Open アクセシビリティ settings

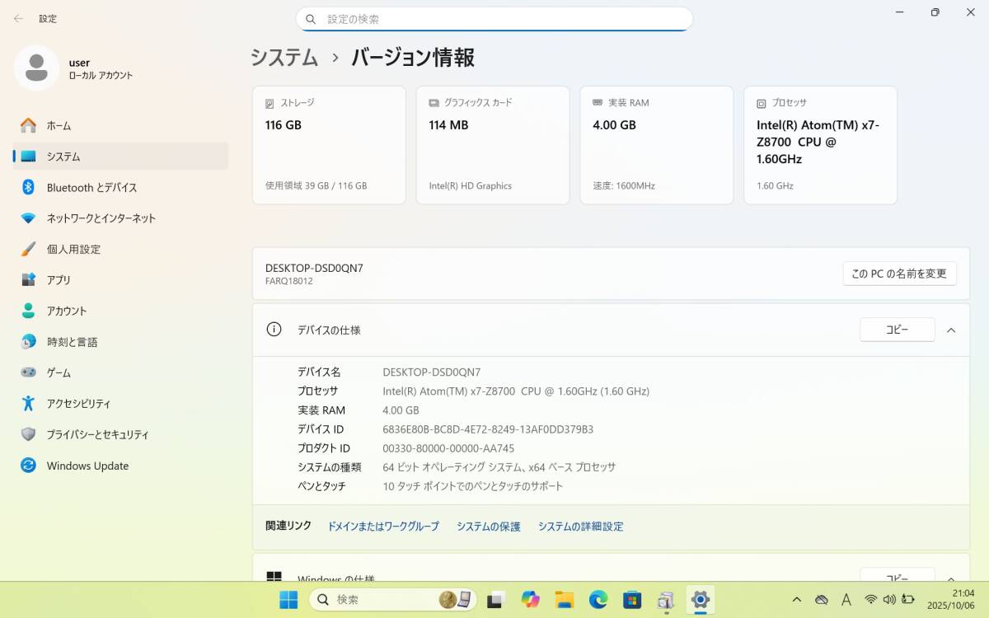[x=78, y=404]
